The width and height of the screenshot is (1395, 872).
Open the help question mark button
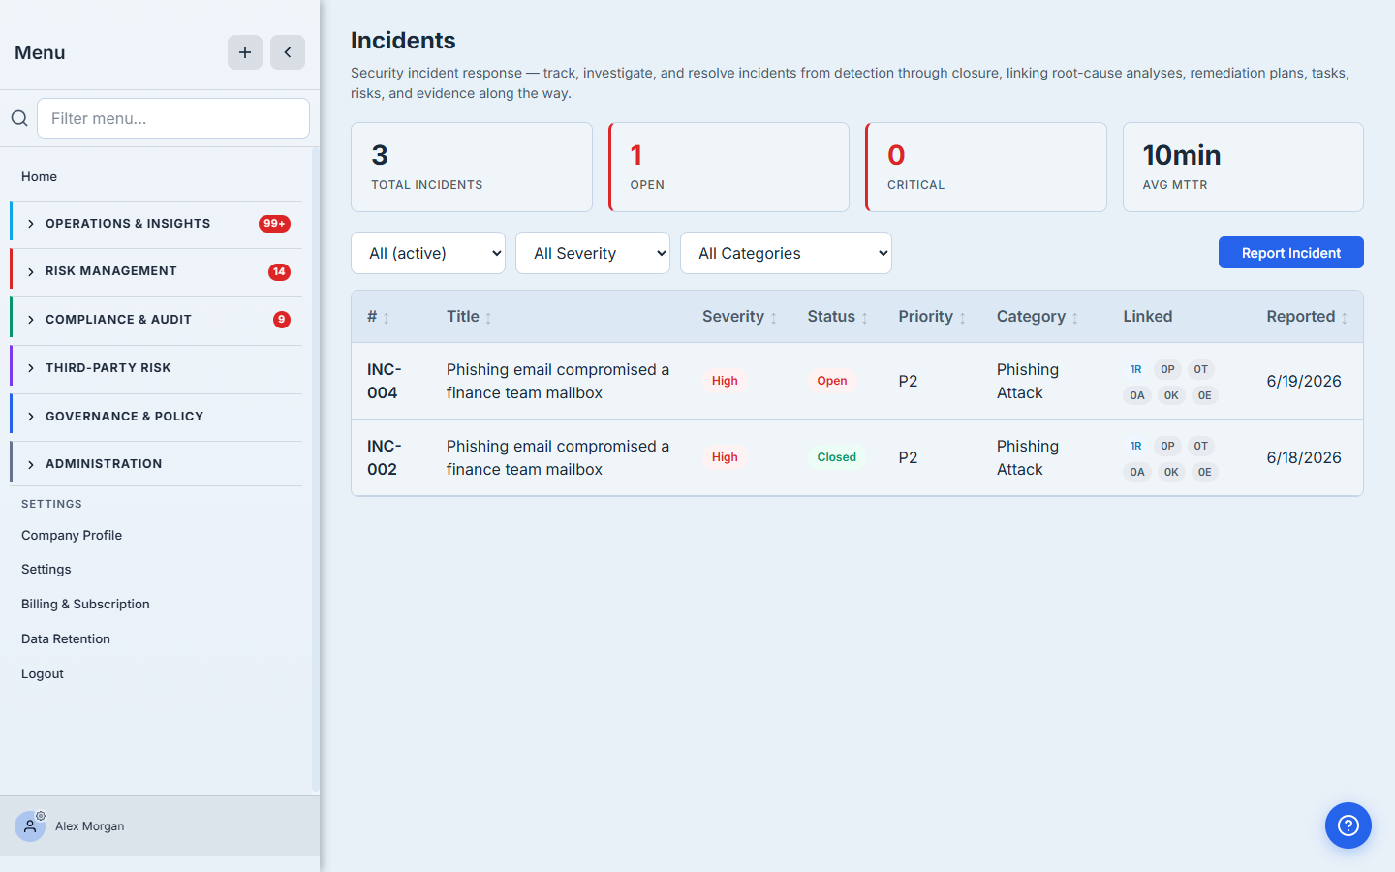1348,825
